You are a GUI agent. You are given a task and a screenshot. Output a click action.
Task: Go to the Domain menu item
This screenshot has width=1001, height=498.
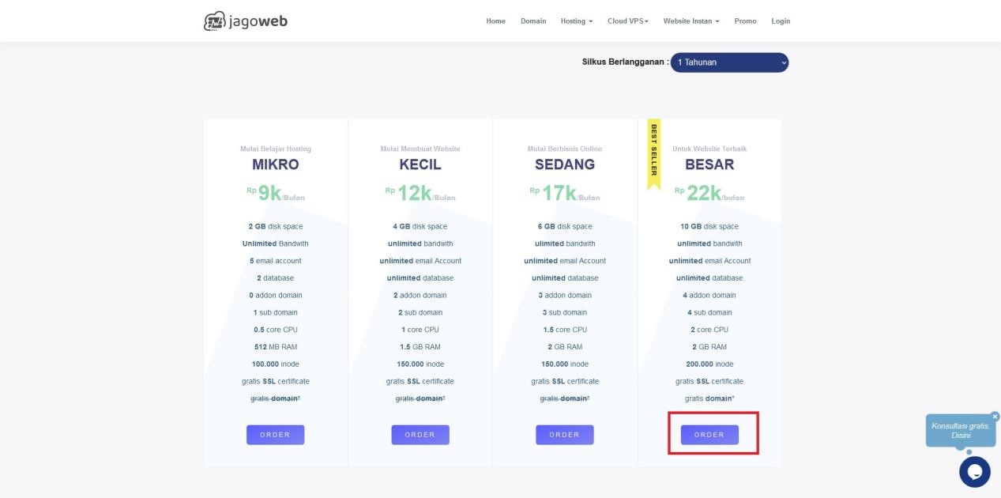[533, 21]
